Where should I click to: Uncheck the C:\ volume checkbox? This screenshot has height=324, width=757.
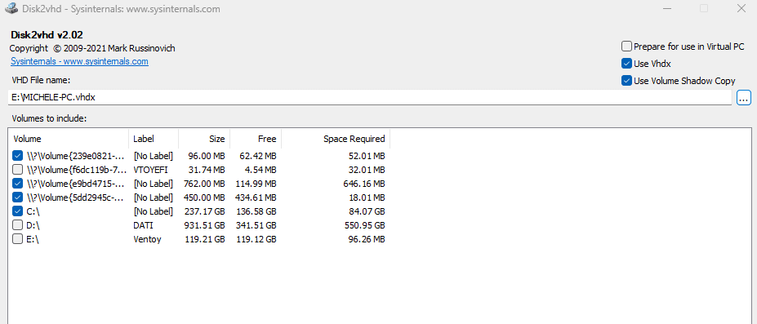(17, 211)
